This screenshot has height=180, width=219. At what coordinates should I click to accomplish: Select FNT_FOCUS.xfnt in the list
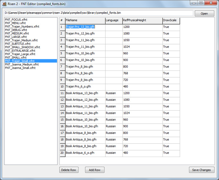pyautogui.click(x=31, y=20)
